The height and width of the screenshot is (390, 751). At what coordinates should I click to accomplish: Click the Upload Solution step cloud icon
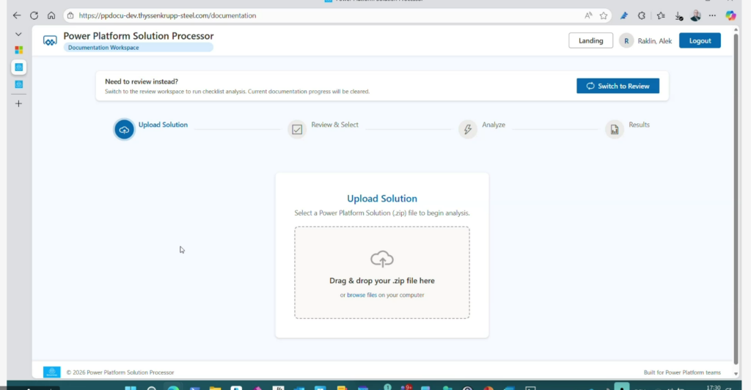coord(124,130)
